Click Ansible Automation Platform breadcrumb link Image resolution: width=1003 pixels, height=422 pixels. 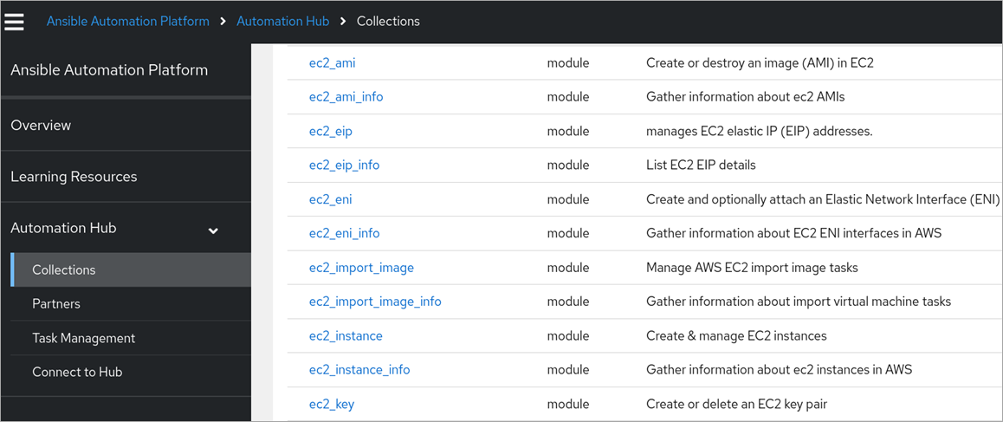127,21
